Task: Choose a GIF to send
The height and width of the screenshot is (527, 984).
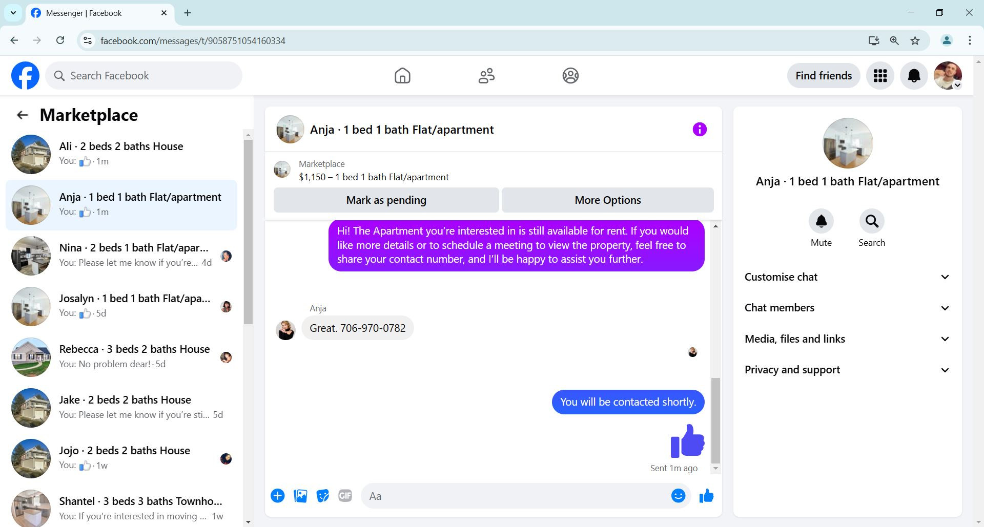Action: point(345,496)
